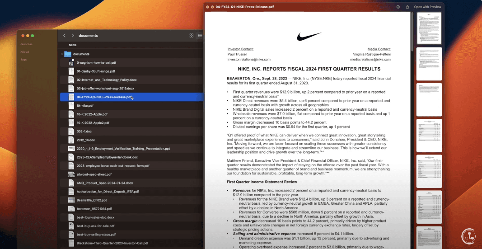Click icon beside Beams10e_Ch02.ppt

[71, 201]
